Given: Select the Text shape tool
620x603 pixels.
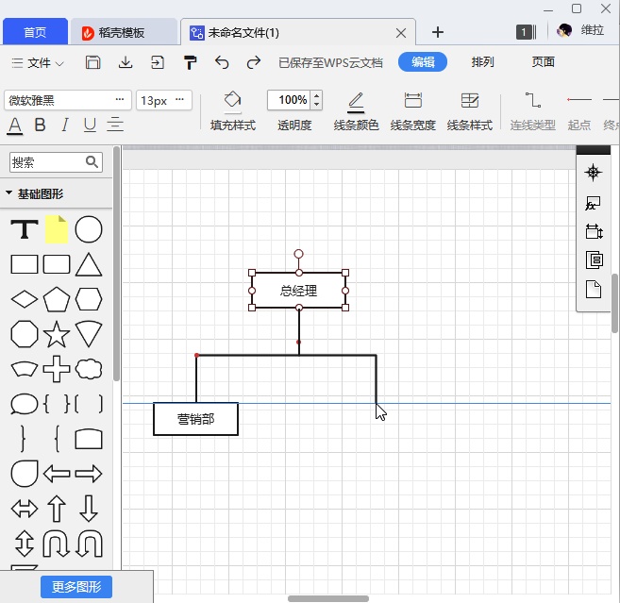Looking at the screenshot, I should point(25,229).
